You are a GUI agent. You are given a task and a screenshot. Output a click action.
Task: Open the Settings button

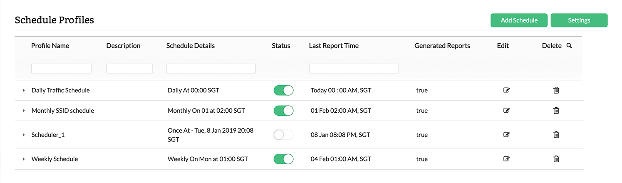click(x=579, y=20)
